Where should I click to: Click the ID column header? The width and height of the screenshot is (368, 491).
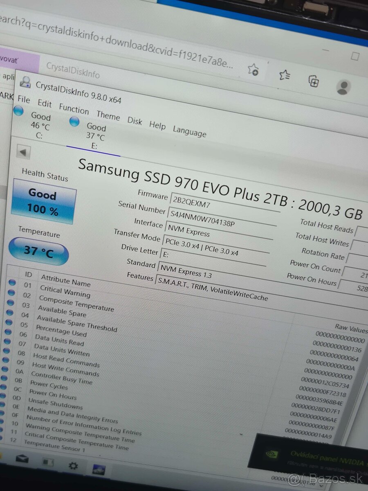28,274
